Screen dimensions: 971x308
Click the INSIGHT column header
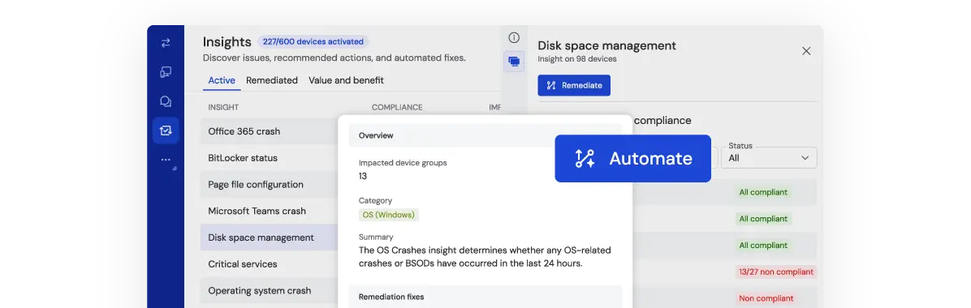click(223, 107)
